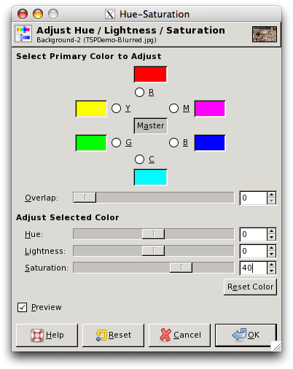
Task: Click the green color swatch
Action: 91,143
